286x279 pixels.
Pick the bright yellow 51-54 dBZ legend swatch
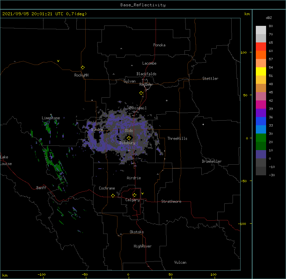261,71
